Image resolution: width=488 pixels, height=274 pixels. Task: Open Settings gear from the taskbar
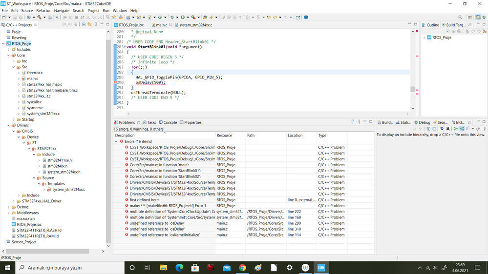(290, 268)
